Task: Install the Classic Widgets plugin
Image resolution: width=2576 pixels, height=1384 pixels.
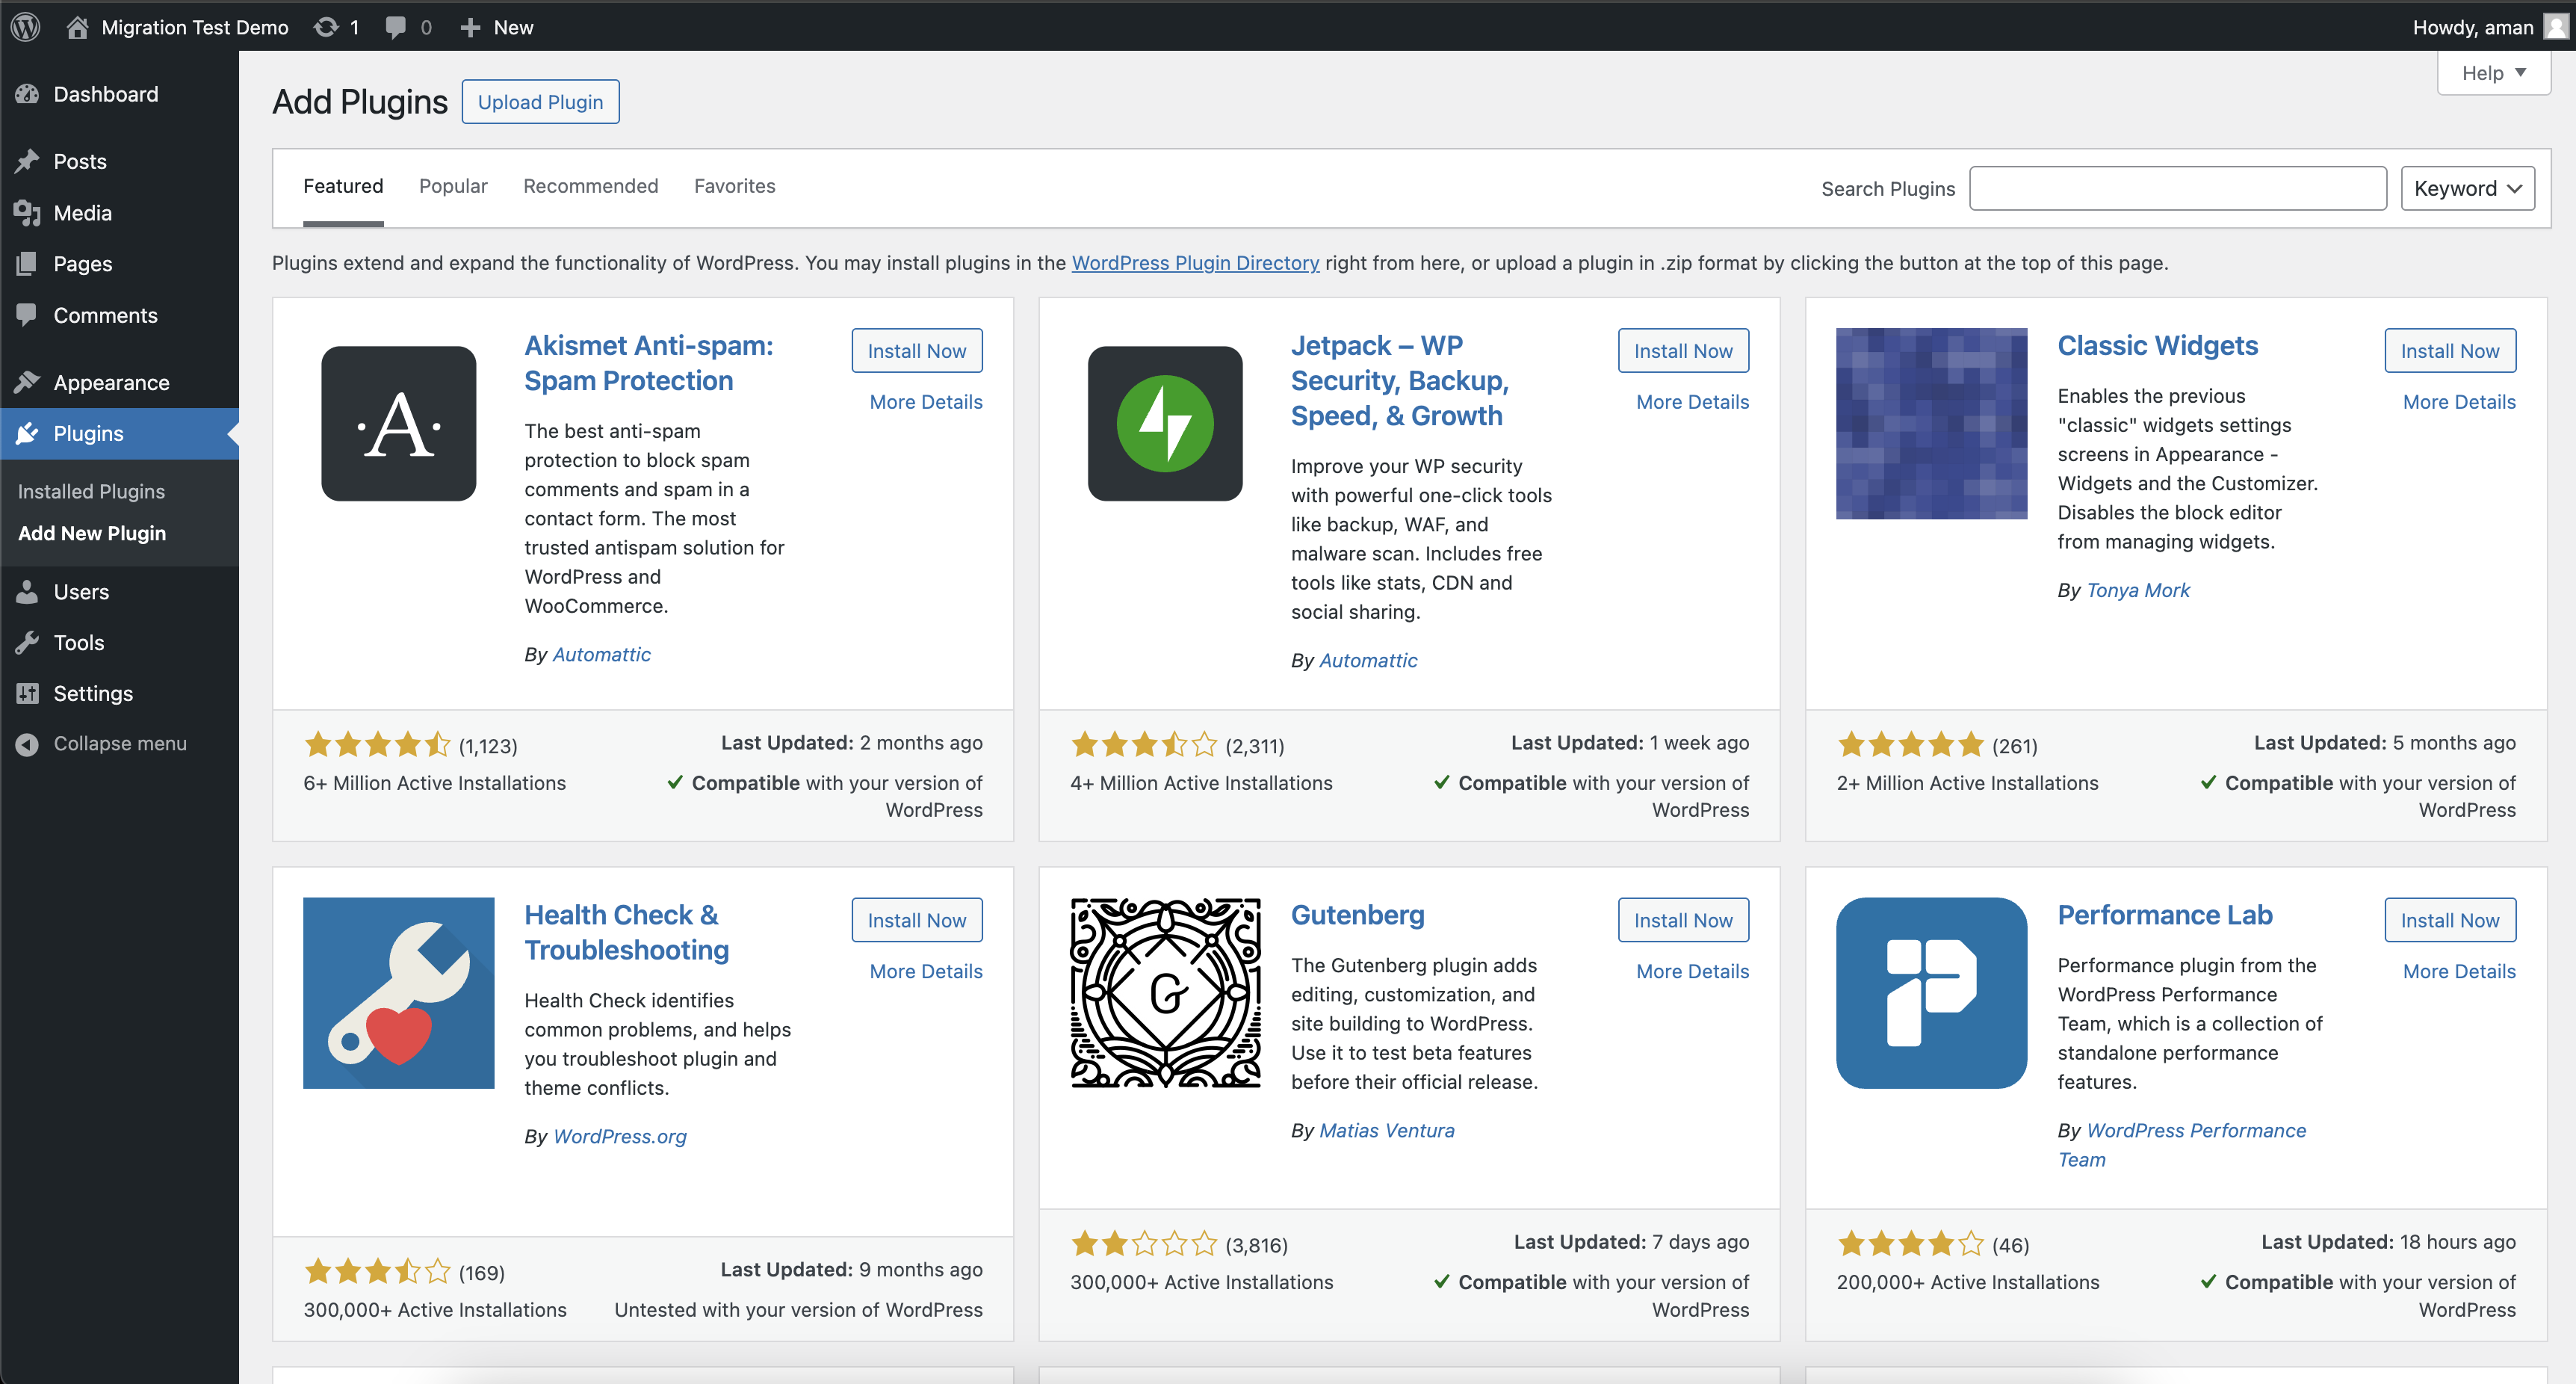Action: (x=2449, y=351)
